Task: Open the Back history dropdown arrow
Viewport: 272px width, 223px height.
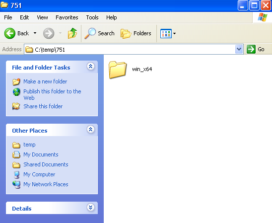Action: 35,33
